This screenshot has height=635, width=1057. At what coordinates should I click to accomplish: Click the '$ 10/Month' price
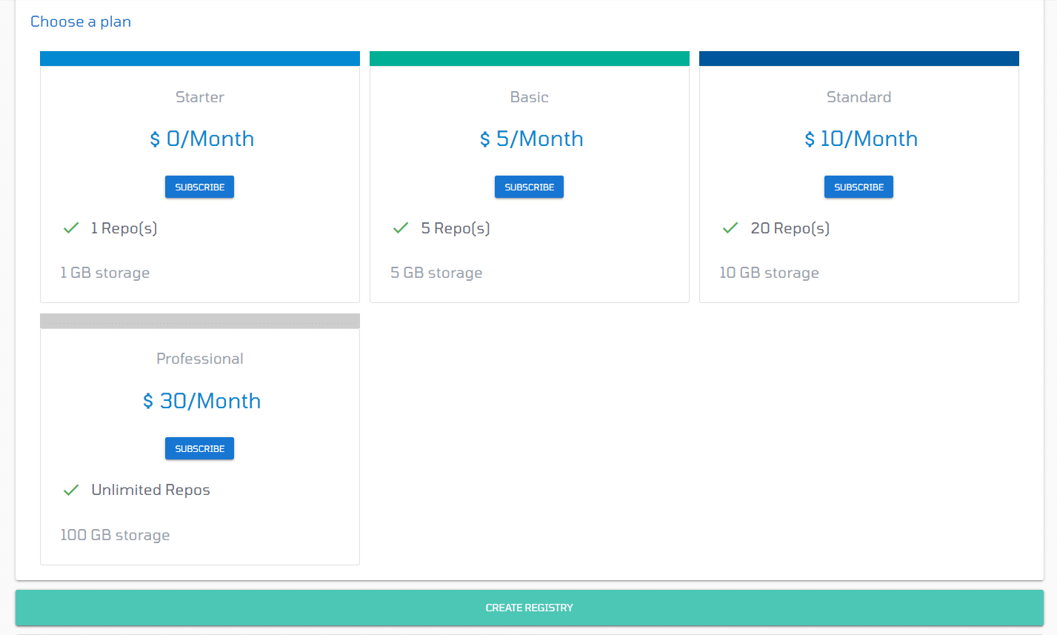(861, 139)
